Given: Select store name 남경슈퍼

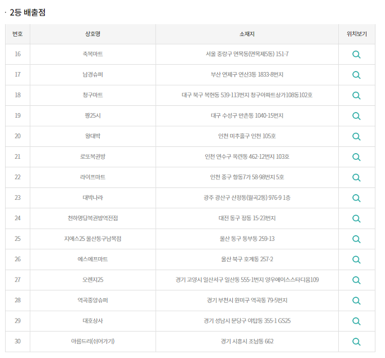Looking at the screenshot, I should 93,74.
